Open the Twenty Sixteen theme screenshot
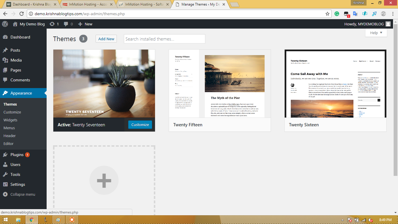This screenshot has height=224, width=398. (335, 84)
